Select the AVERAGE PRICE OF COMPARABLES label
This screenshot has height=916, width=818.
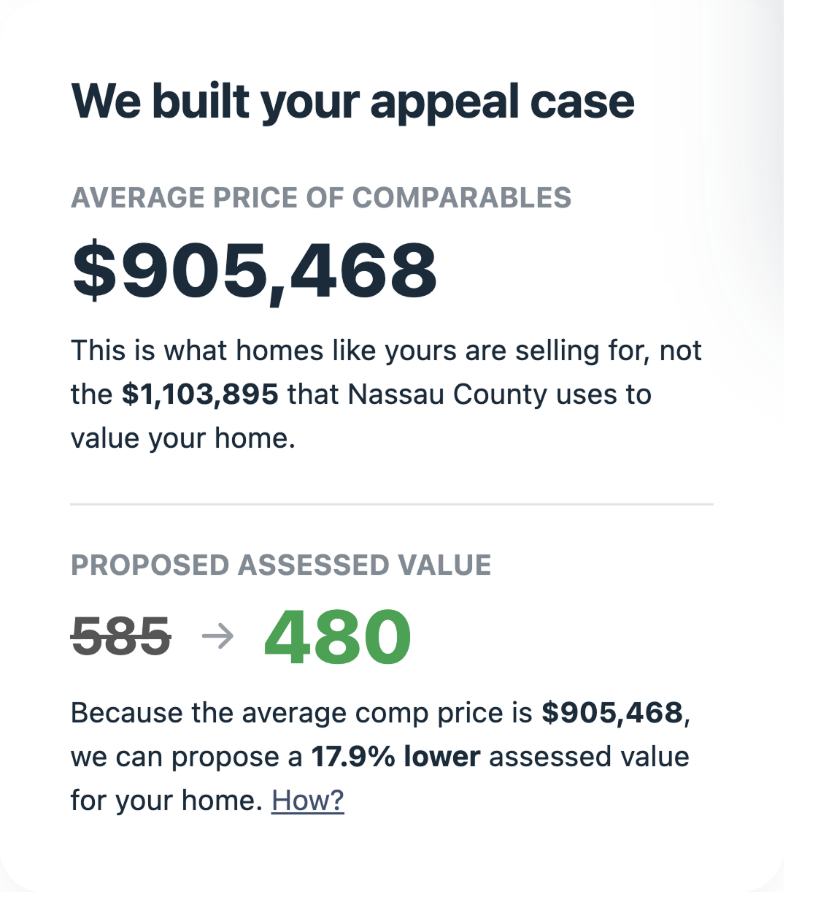pyautogui.click(x=321, y=197)
